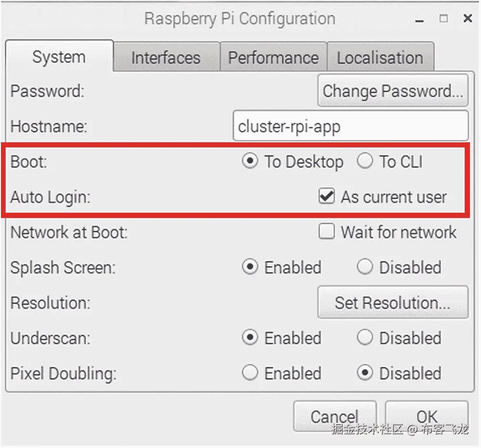The width and height of the screenshot is (481, 448).
Task: Enable Pixel Doubling
Action: 250,373
